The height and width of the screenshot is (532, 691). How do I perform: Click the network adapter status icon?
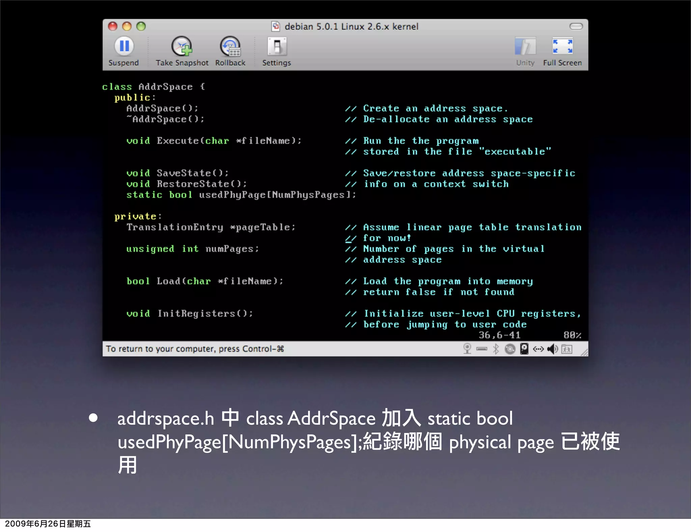[x=538, y=349]
